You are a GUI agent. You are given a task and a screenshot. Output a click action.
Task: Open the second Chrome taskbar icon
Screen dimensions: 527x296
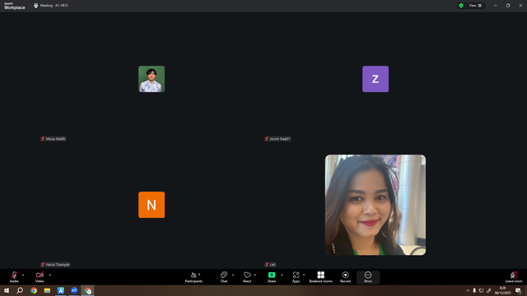pyautogui.click(x=88, y=290)
